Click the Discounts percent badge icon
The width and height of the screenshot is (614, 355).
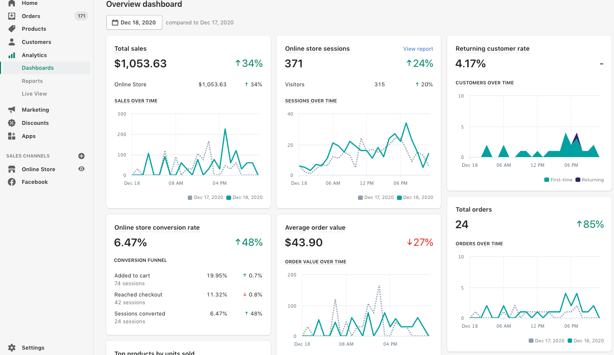[x=12, y=123]
